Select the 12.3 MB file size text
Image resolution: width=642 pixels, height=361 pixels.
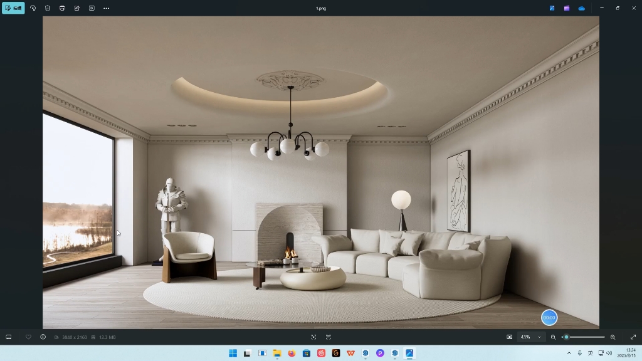coord(107,337)
